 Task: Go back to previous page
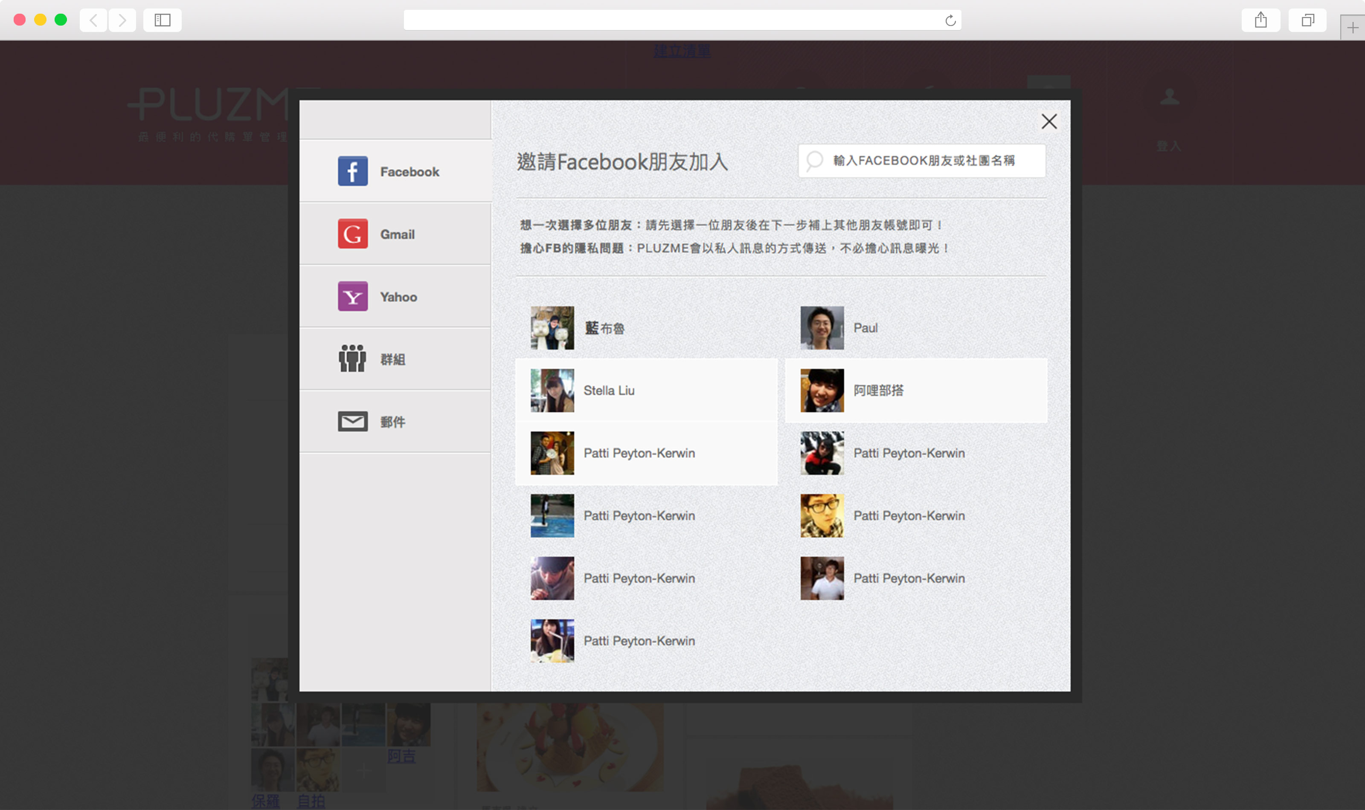tap(93, 21)
